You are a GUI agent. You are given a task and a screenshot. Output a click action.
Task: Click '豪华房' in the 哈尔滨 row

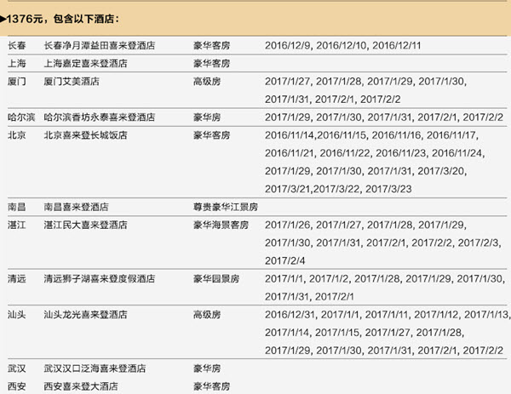(207, 117)
